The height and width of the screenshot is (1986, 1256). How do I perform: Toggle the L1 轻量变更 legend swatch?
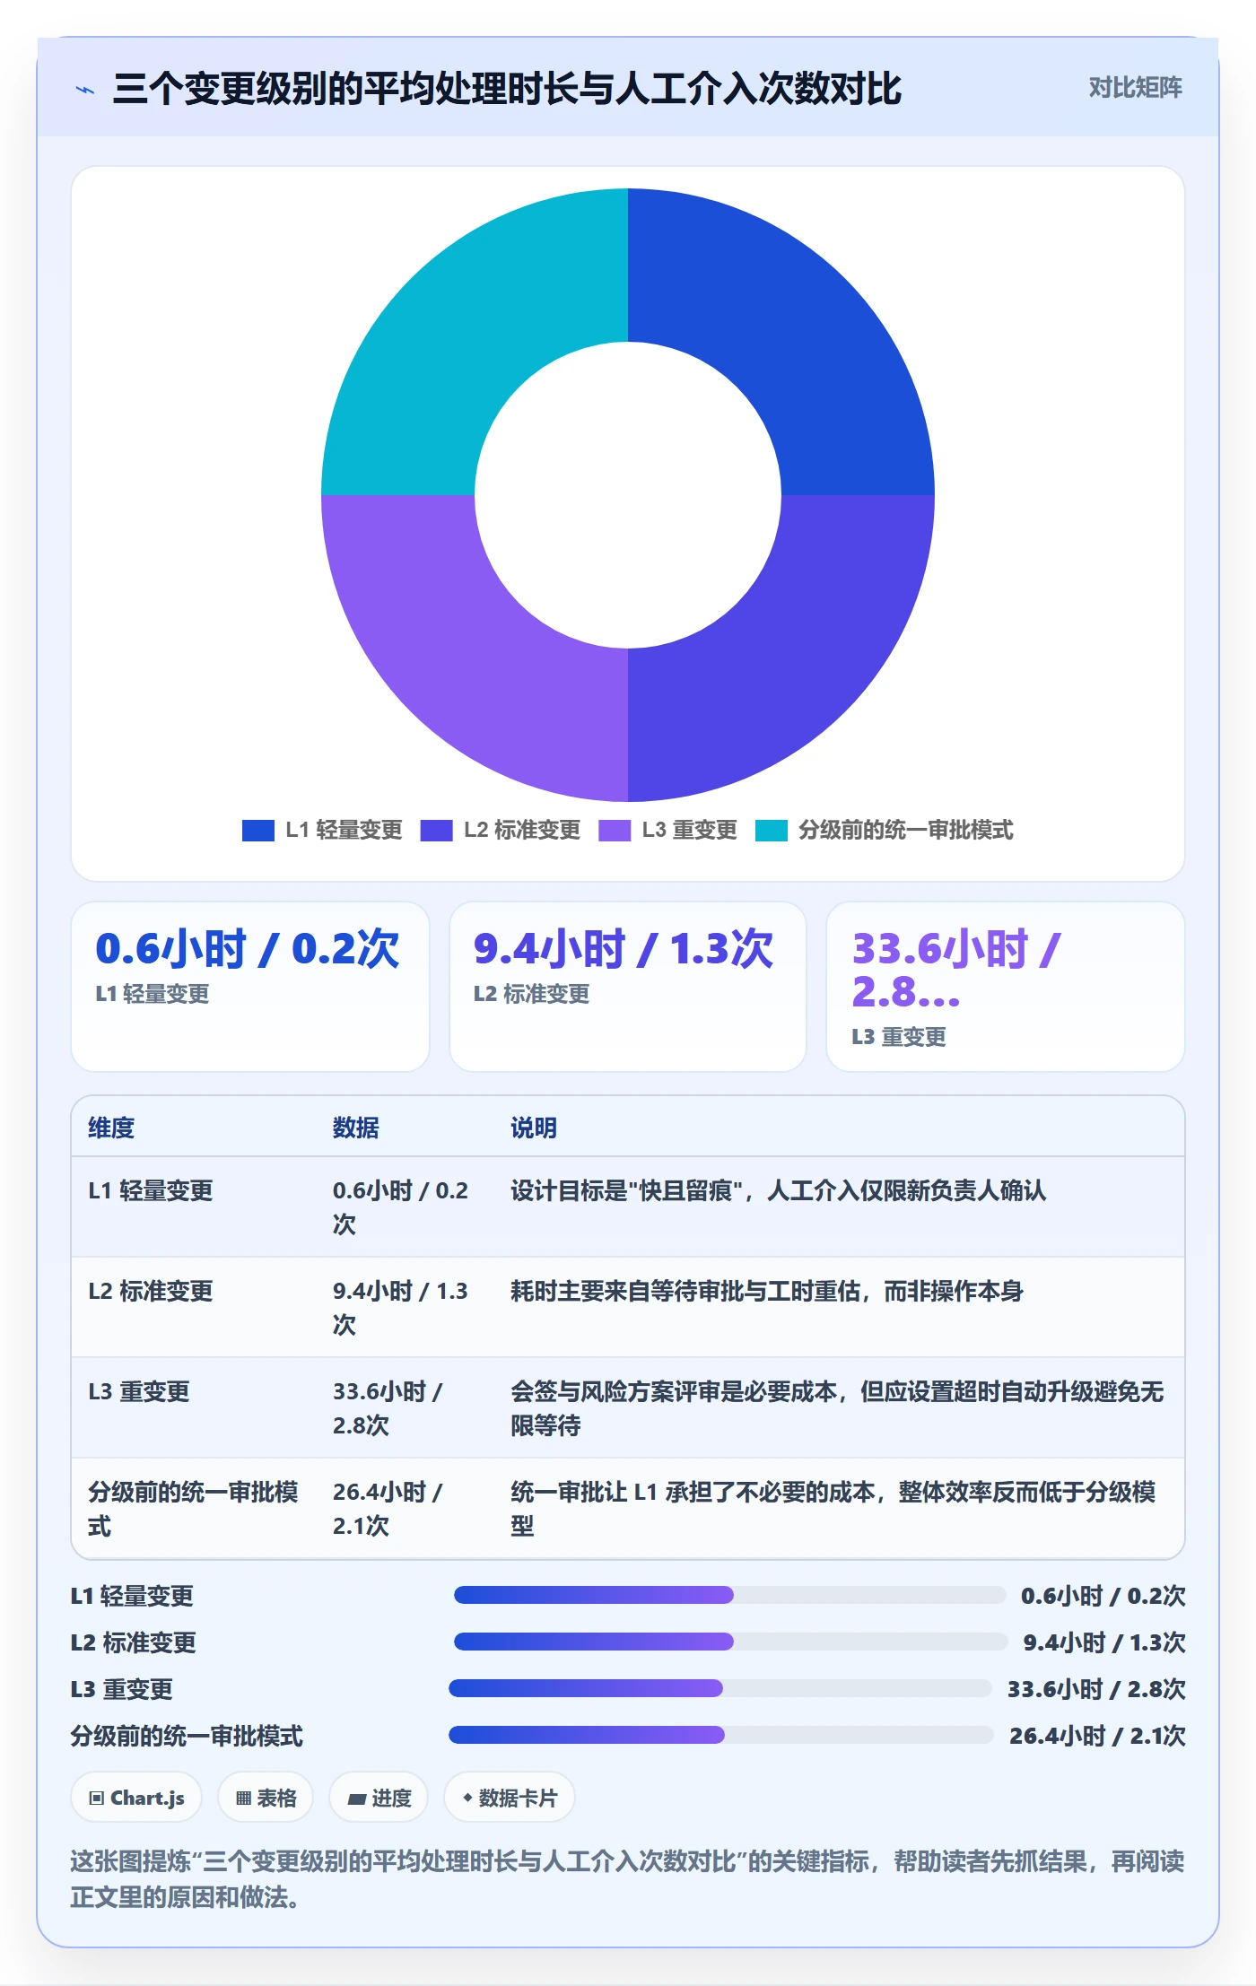(257, 831)
